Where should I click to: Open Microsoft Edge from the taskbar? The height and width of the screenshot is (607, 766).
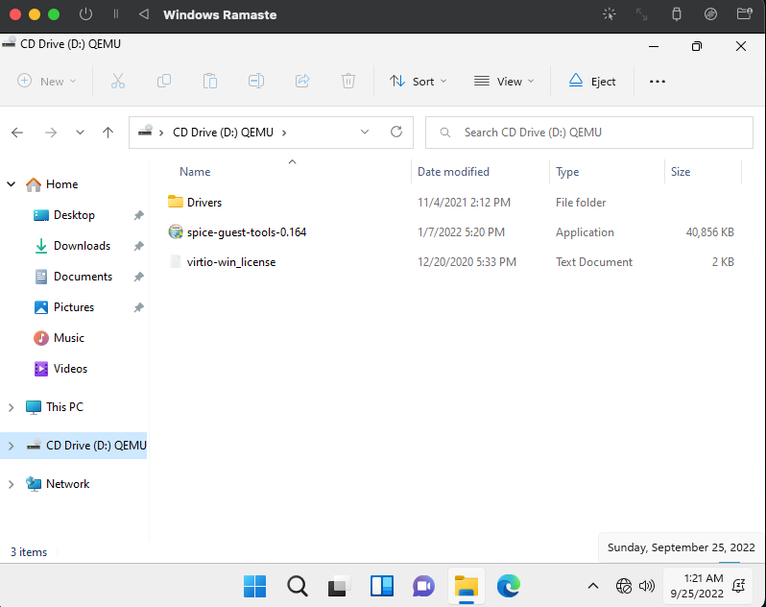point(509,586)
